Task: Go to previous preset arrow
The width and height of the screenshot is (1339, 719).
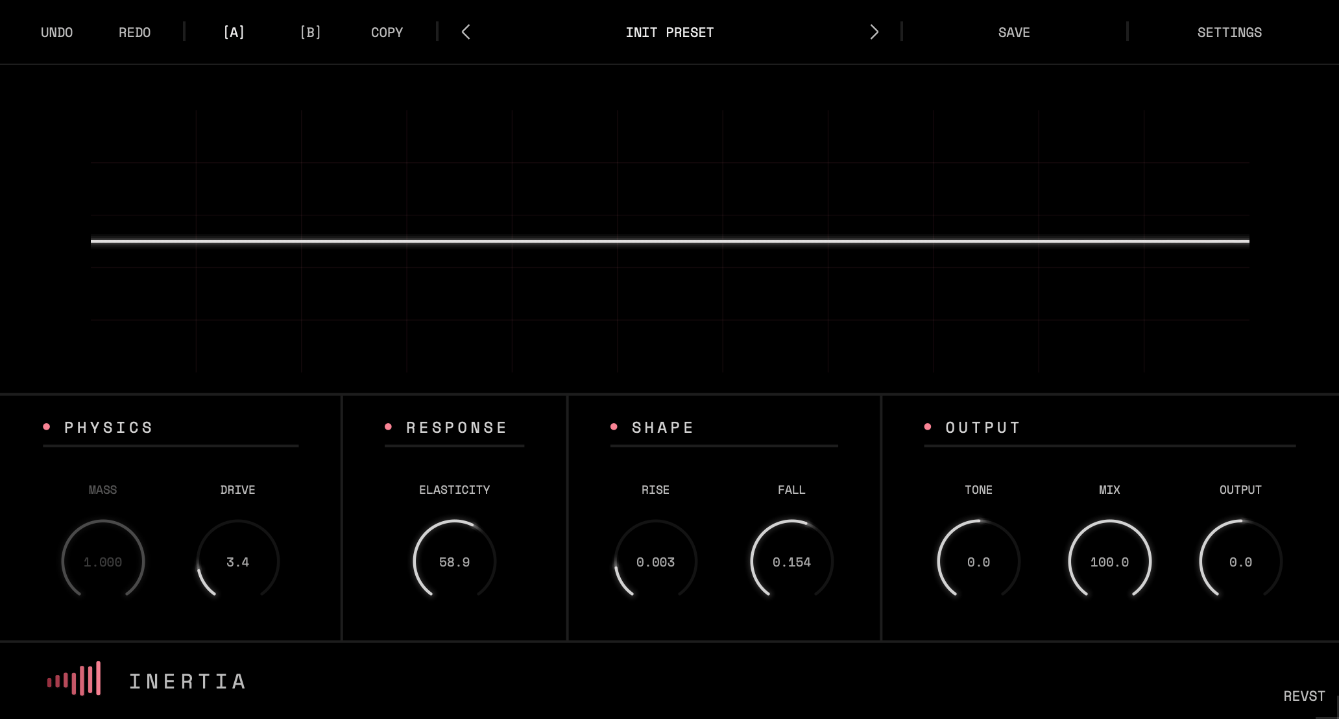Action: [x=466, y=32]
